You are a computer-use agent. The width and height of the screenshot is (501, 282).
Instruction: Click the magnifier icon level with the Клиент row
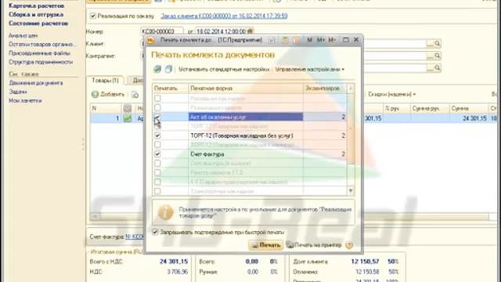tap(438, 43)
